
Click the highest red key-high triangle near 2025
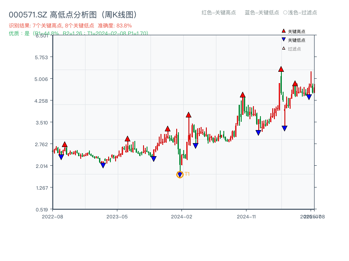(x=281, y=69)
